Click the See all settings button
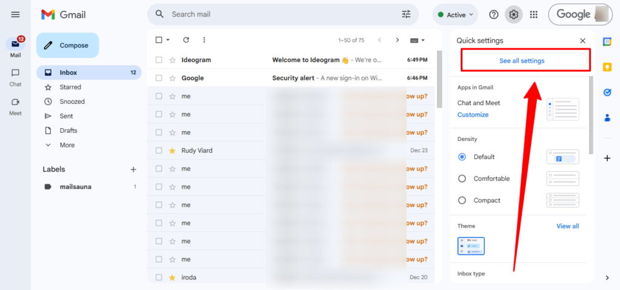This screenshot has height=290, width=620. click(x=521, y=61)
